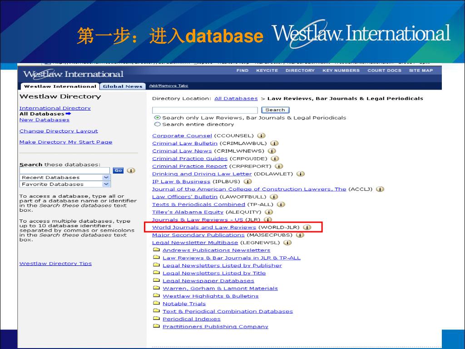Open the FIND menu item

point(242,70)
